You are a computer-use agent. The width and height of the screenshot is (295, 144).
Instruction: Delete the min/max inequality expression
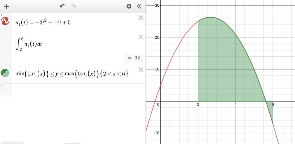click(141, 70)
